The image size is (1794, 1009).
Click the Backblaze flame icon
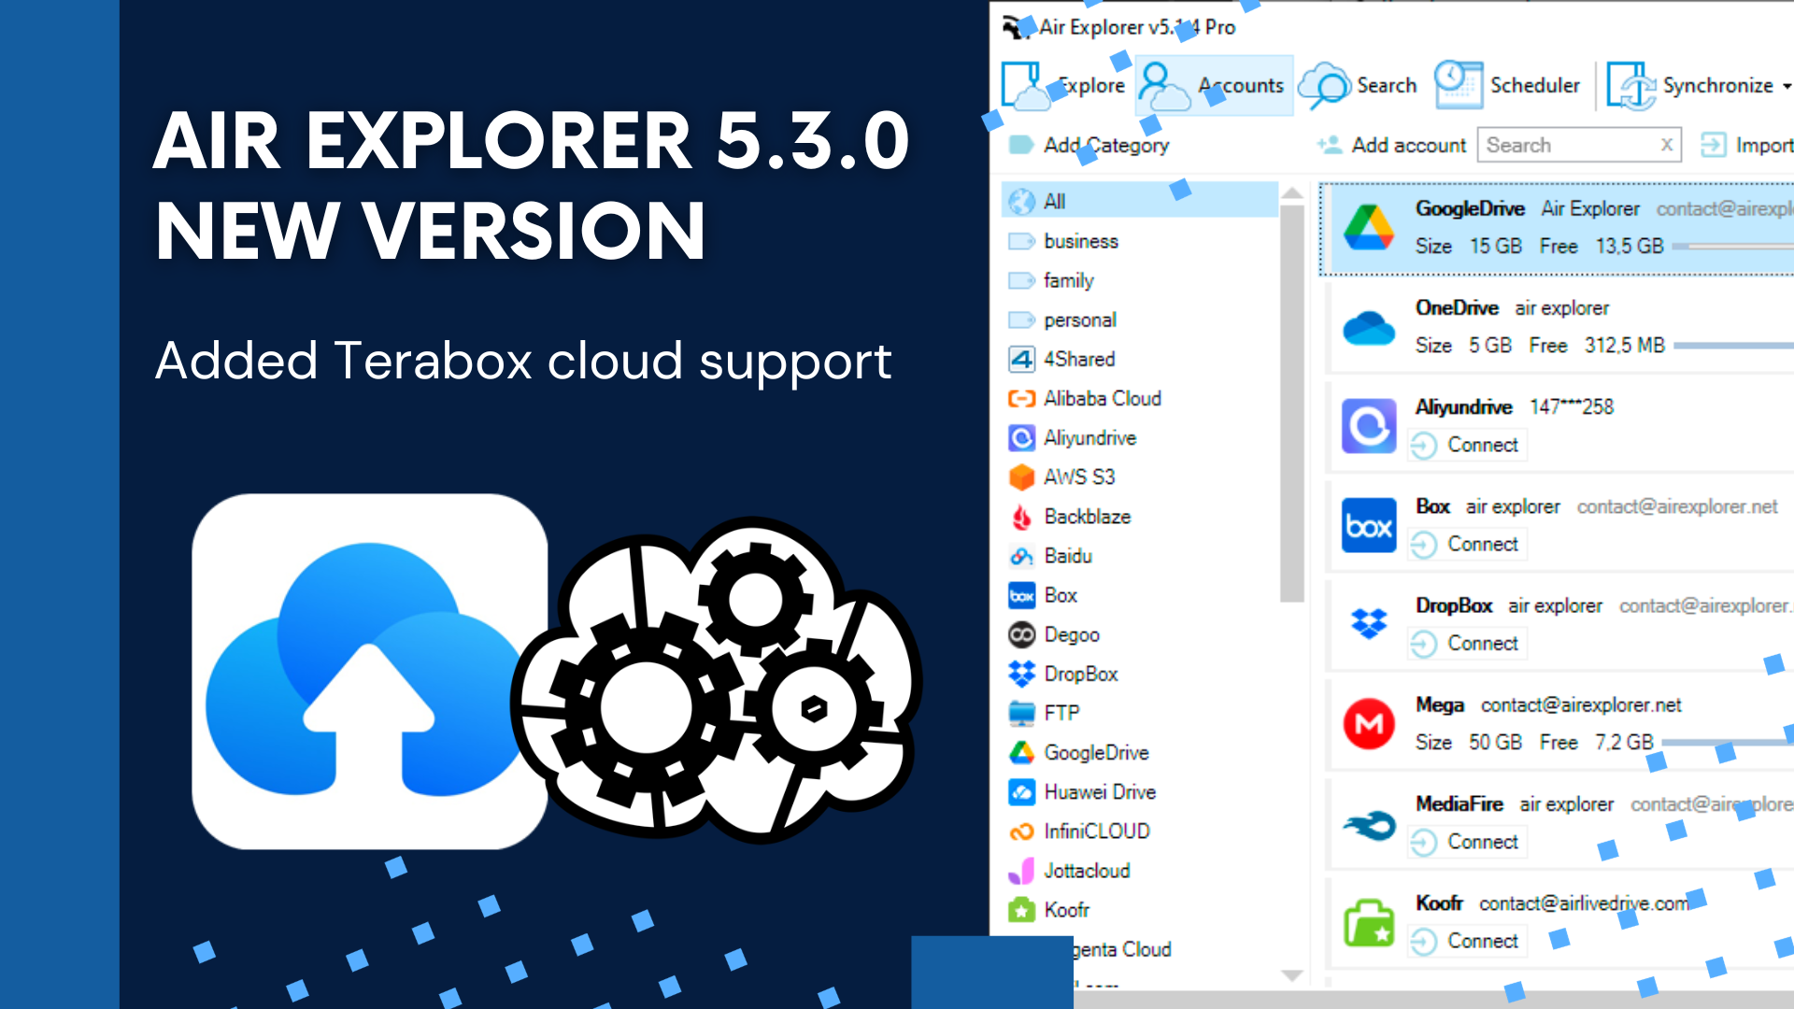click(x=1022, y=517)
